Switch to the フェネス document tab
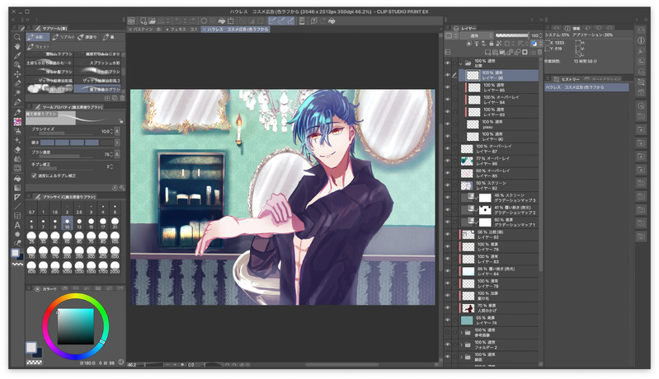 181,30
